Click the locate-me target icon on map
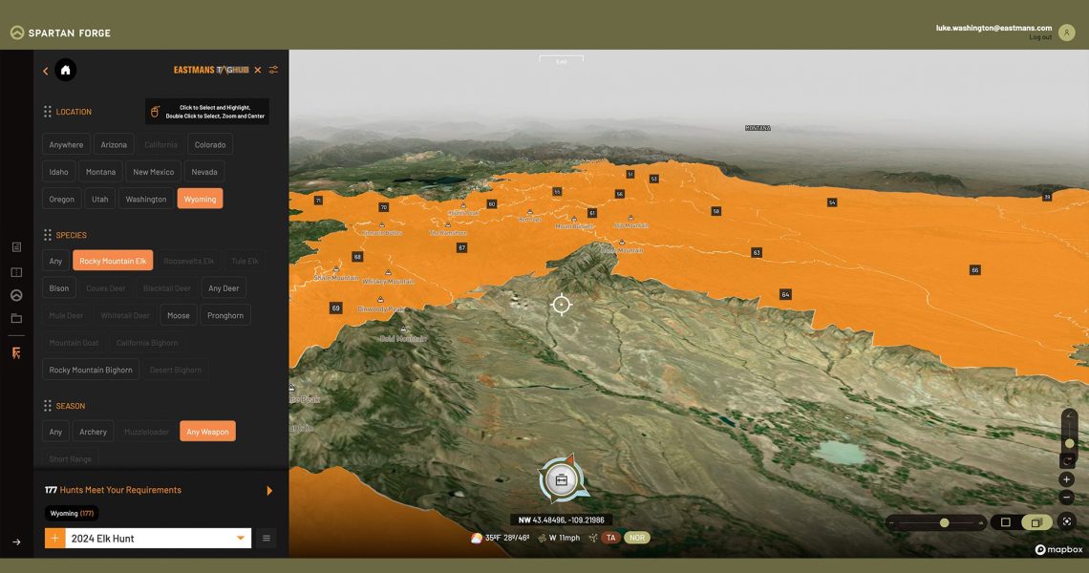Viewport: 1089px width, 573px height. pyautogui.click(x=1068, y=521)
